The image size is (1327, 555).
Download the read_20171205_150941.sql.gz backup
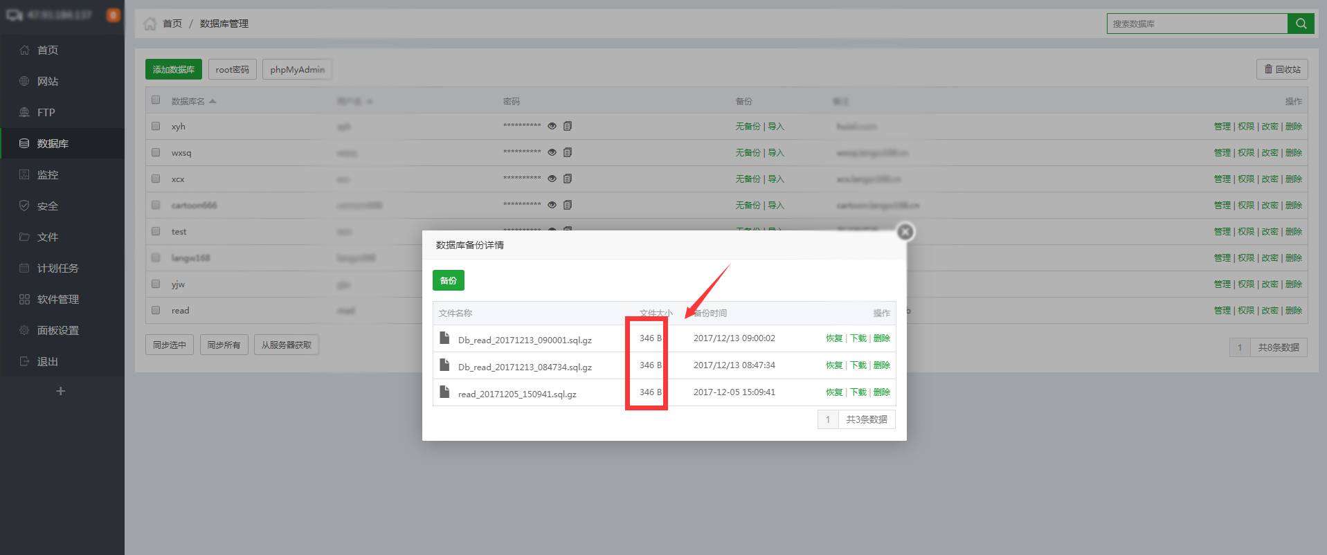click(858, 392)
